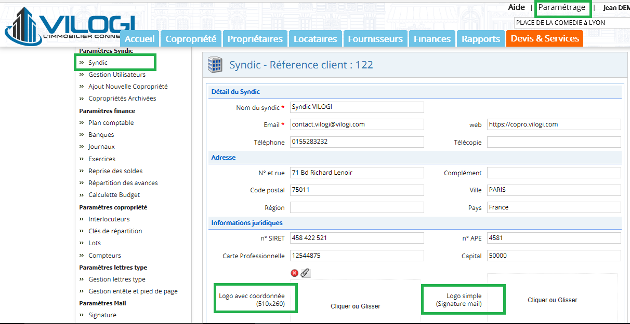Open Répartition des avances
The image size is (630, 324).
(123, 183)
